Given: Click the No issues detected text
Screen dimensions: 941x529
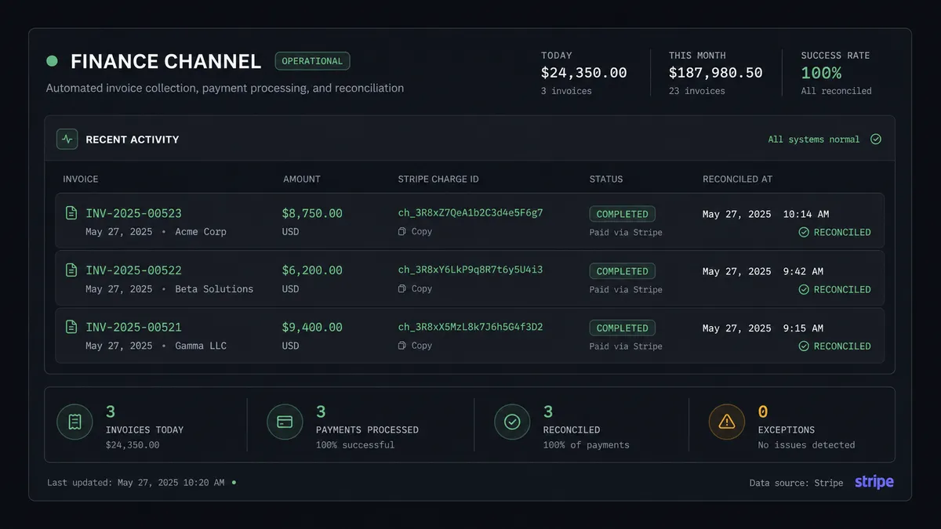Looking at the screenshot, I should pos(807,445).
